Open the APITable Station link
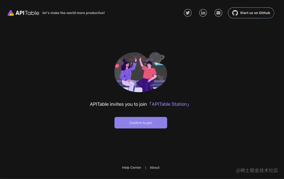This screenshot has width=284, height=179. (169, 104)
